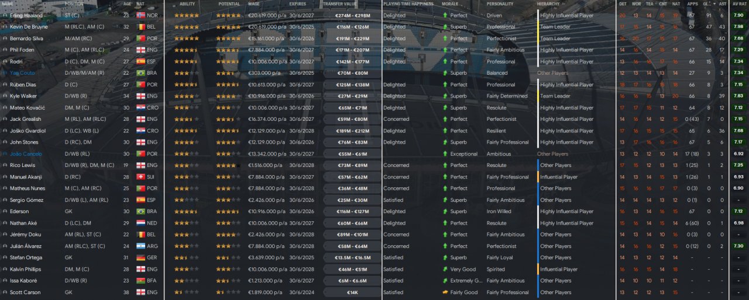Click the player icon beside Ederson
The width and height of the screenshot is (749, 300).
click(x=5, y=211)
